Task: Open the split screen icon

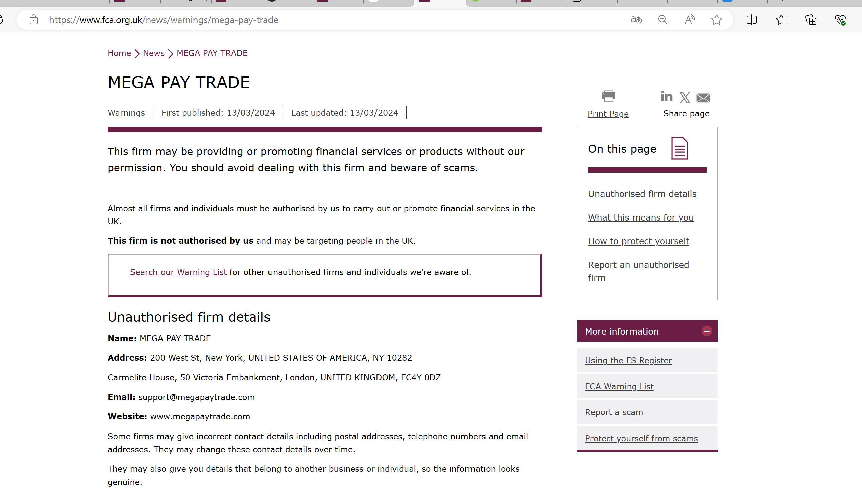Action: 752,20
